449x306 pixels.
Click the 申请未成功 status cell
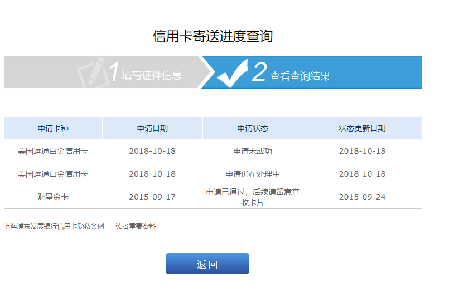click(253, 151)
